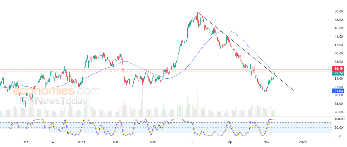347x147 pixels.
Task: Click the red 36.19 price tag
Action: (x=339, y=69)
